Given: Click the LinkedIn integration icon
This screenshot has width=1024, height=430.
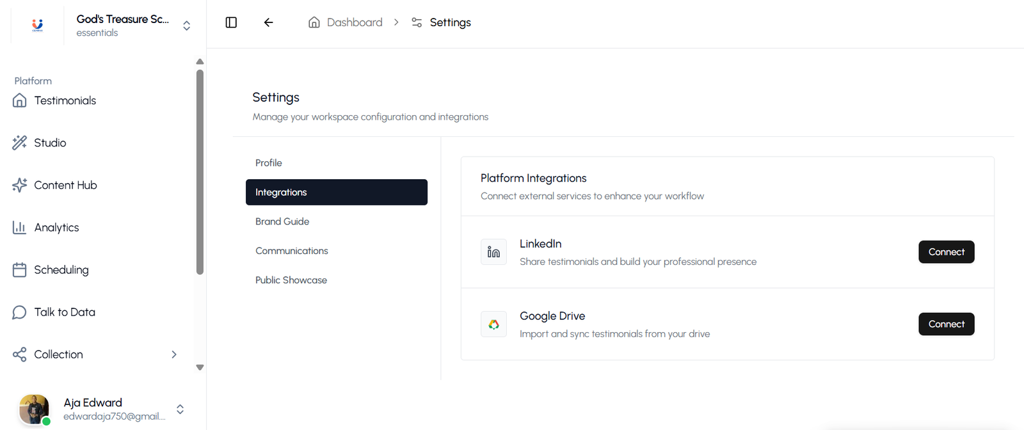Looking at the screenshot, I should click(x=493, y=252).
